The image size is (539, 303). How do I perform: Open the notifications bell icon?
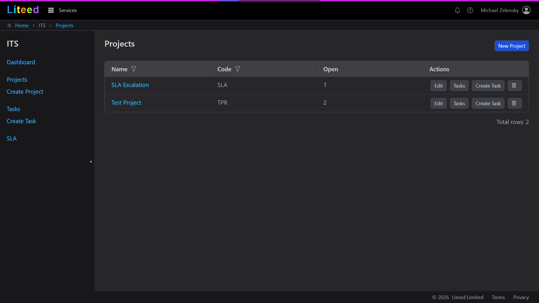click(x=457, y=10)
